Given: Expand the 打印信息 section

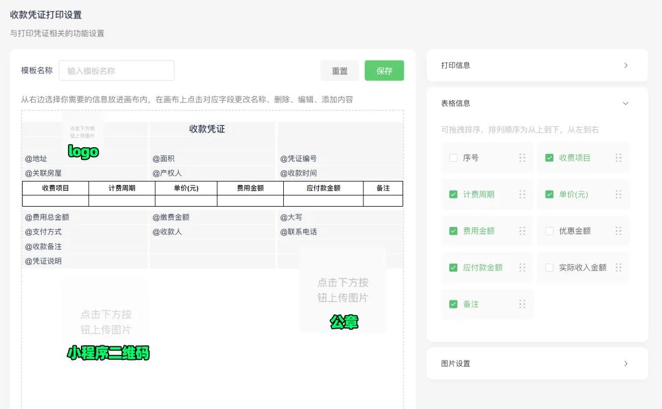Looking at the screenshot, I should click(625, 66).
